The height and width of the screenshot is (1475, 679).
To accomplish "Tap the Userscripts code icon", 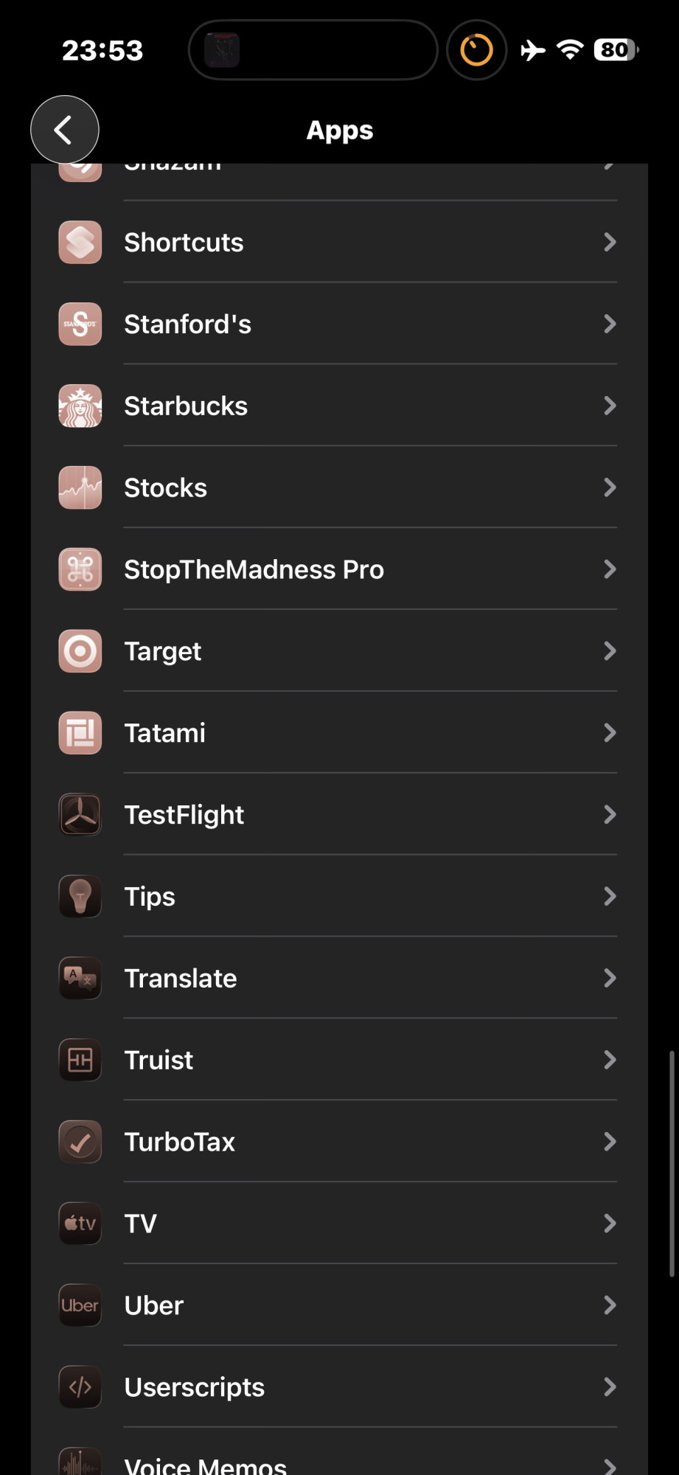I will point(80,1387).
